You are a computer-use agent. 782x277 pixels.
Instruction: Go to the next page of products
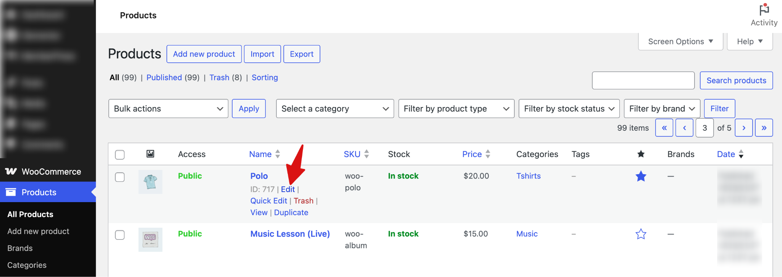744,128
